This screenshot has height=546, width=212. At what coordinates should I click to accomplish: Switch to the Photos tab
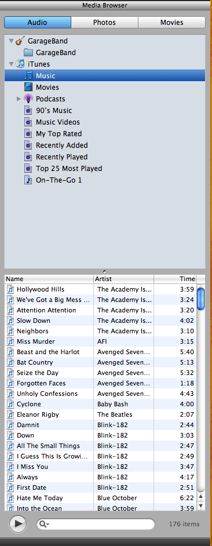pos(104,22)
